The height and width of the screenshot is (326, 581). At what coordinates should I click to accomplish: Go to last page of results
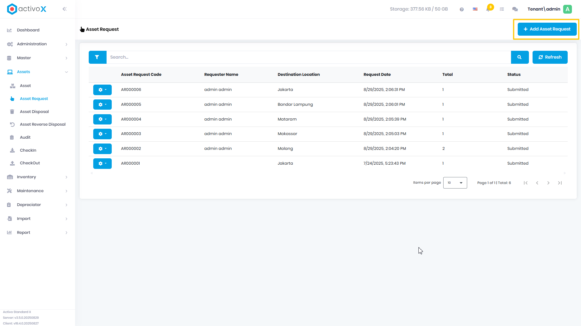tap(560, 183)
